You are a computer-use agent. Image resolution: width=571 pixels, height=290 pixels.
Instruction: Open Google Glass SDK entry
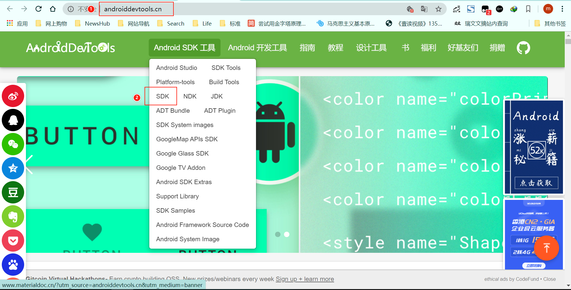pyautogui.click(x=182, y=153)
